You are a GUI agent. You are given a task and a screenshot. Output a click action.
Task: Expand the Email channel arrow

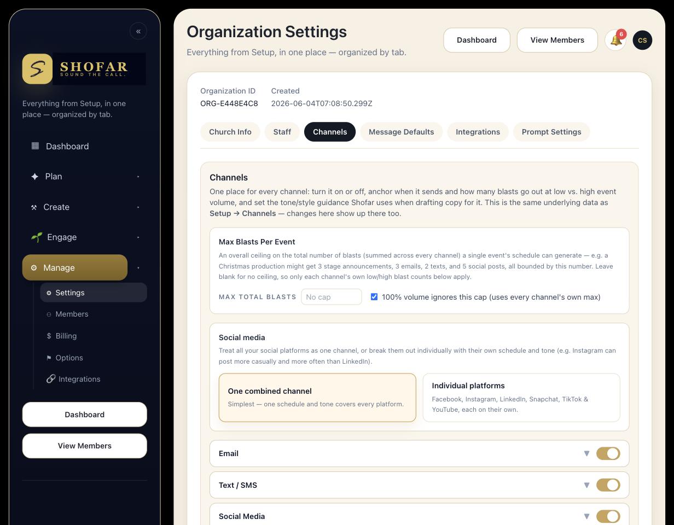point(586,453)
